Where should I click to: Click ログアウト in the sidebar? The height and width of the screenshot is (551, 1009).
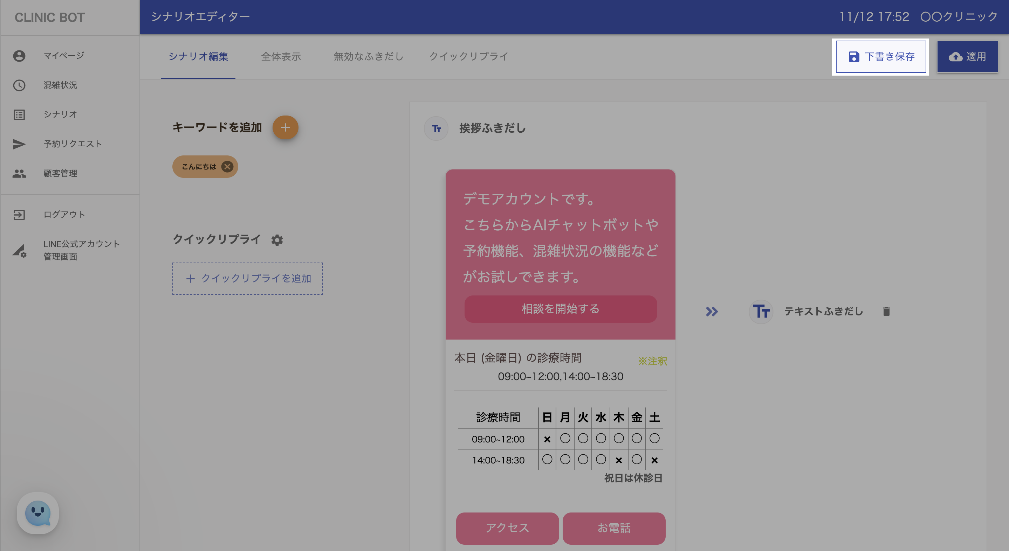tap(64, 215)
